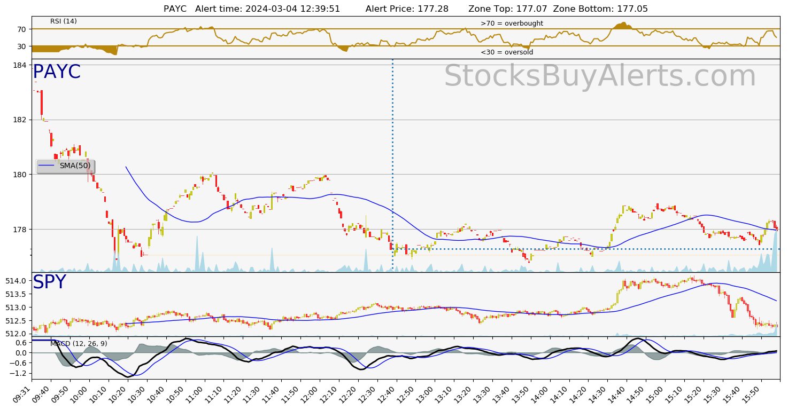Click 'Zone Bottom: 177.05' in the title
788x410 pixels.
point(600,9)
